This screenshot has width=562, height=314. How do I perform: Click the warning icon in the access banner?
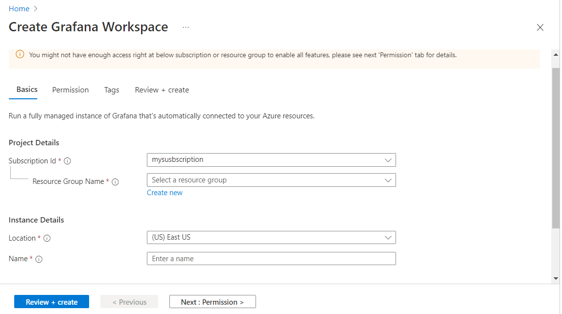20,54
